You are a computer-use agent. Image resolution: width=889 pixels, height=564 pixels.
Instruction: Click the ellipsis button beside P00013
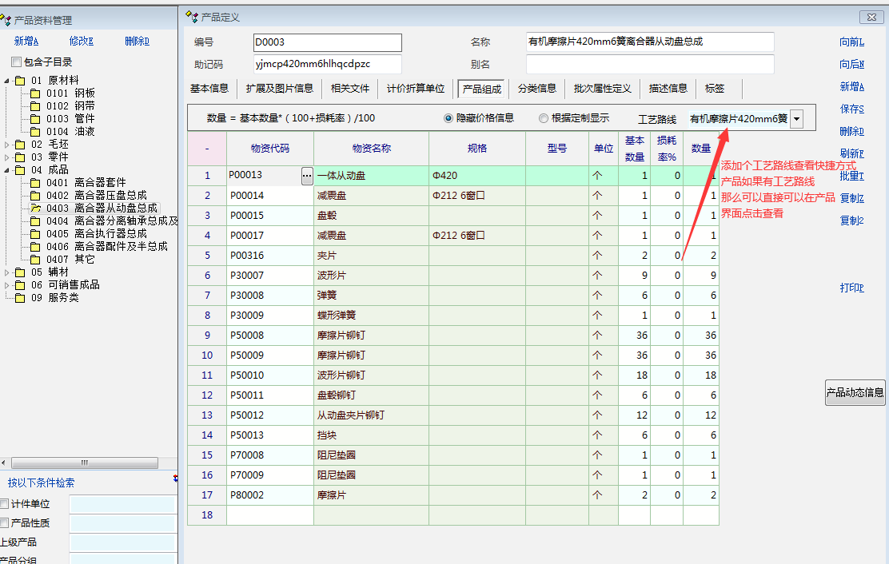click(x=307, y=176)
